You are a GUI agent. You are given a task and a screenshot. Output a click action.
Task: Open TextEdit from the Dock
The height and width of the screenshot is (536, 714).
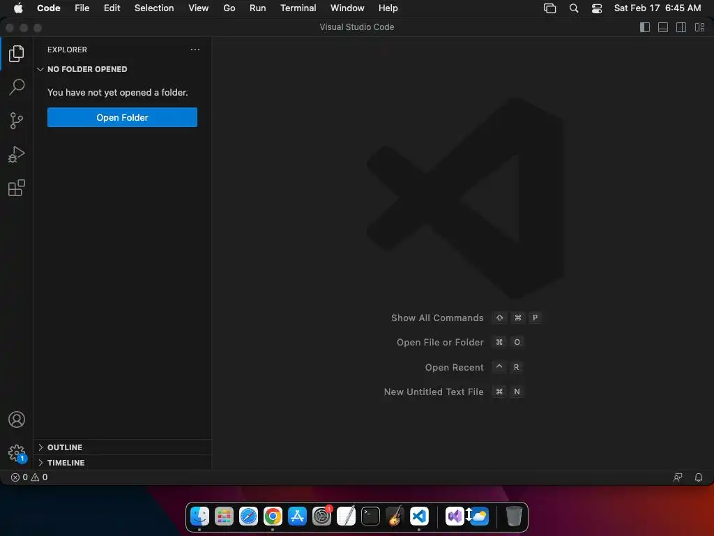[346, 516]
